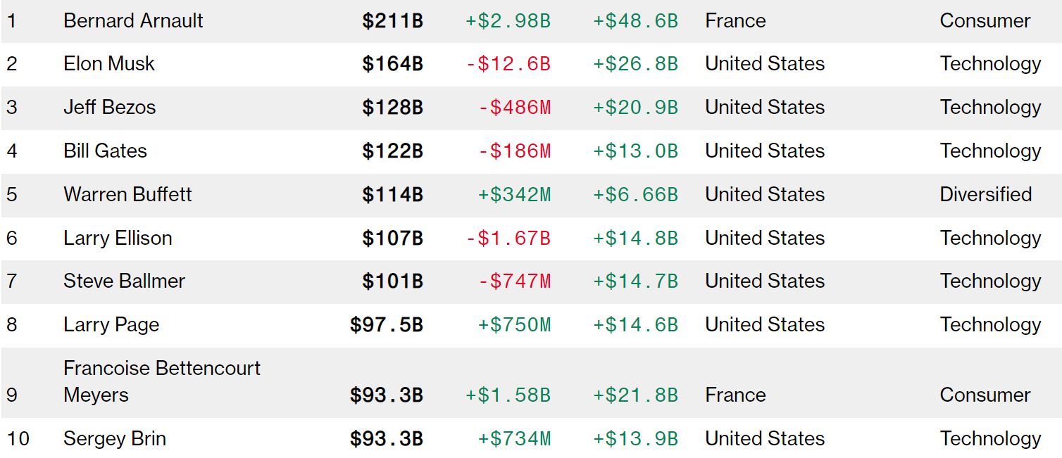Screen dimensions: 1062x458
Task: Click Jeff Bezos's +$20.9B YTD change
Action: point(635,108)
